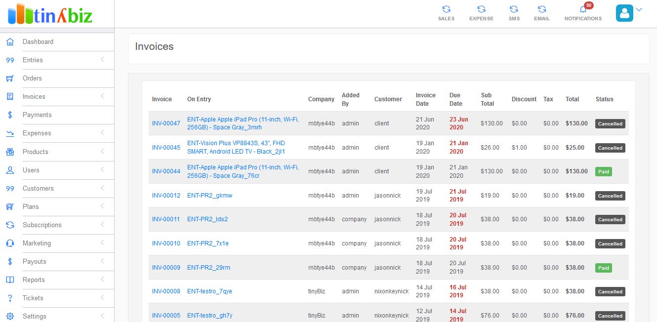This screenshot has height=322, width=657.
Task: Expand the Products menu chevron
Action: (102, 152)
